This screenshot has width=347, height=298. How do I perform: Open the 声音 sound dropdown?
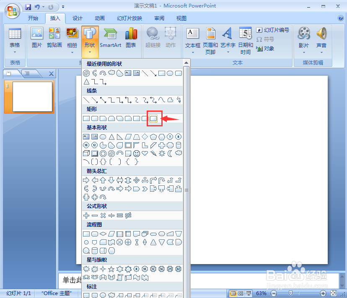pos(321,41)
